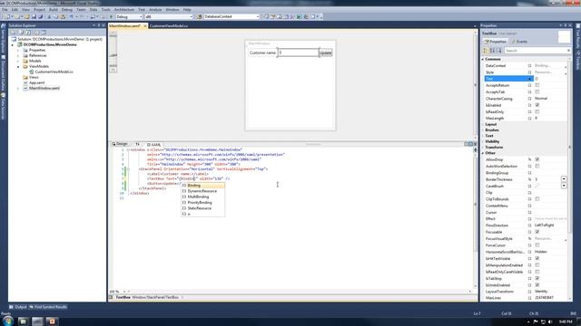Click the Solution Explorer Properties toolbar icon
Screen dimensions: 581x326
(x=13, y=33)
